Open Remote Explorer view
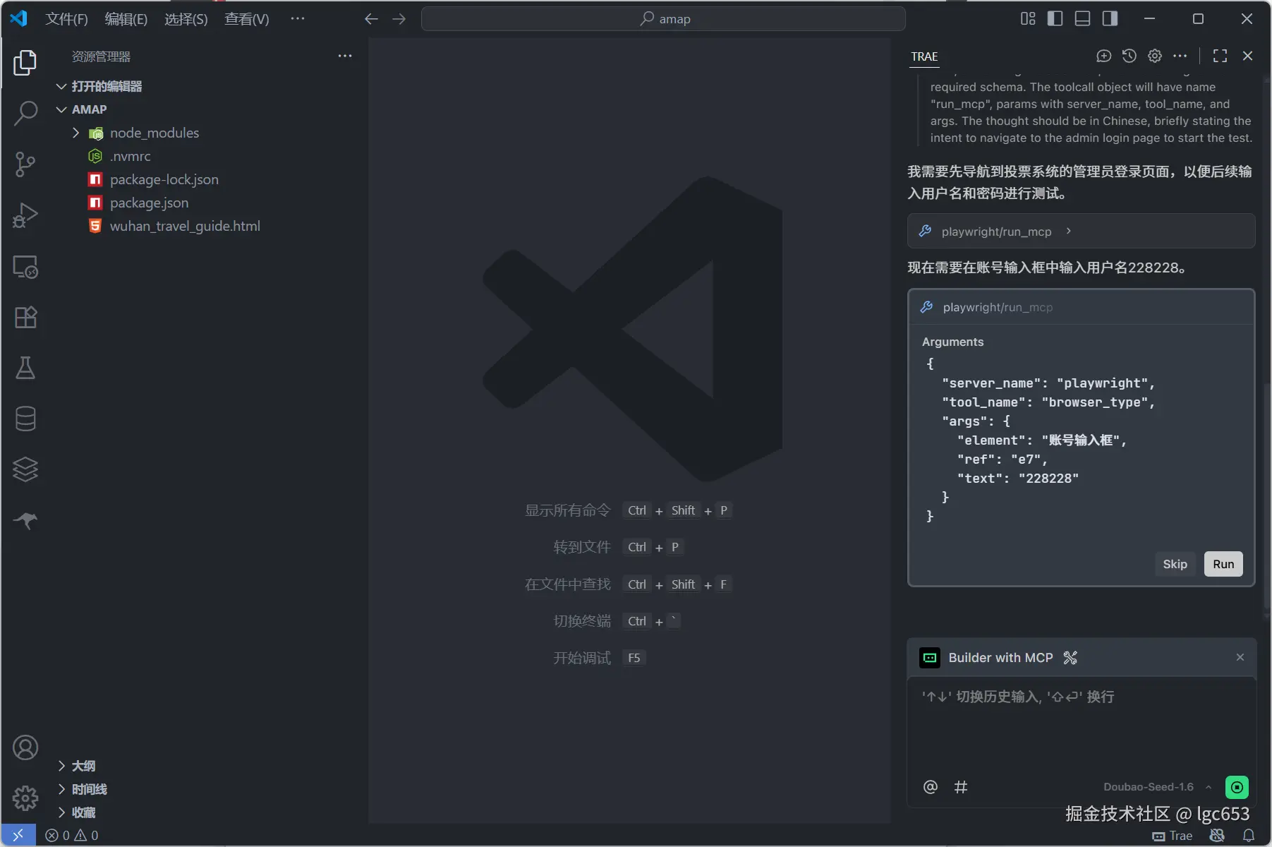The width and height of the screenshot is (1272, 847). 25,266
